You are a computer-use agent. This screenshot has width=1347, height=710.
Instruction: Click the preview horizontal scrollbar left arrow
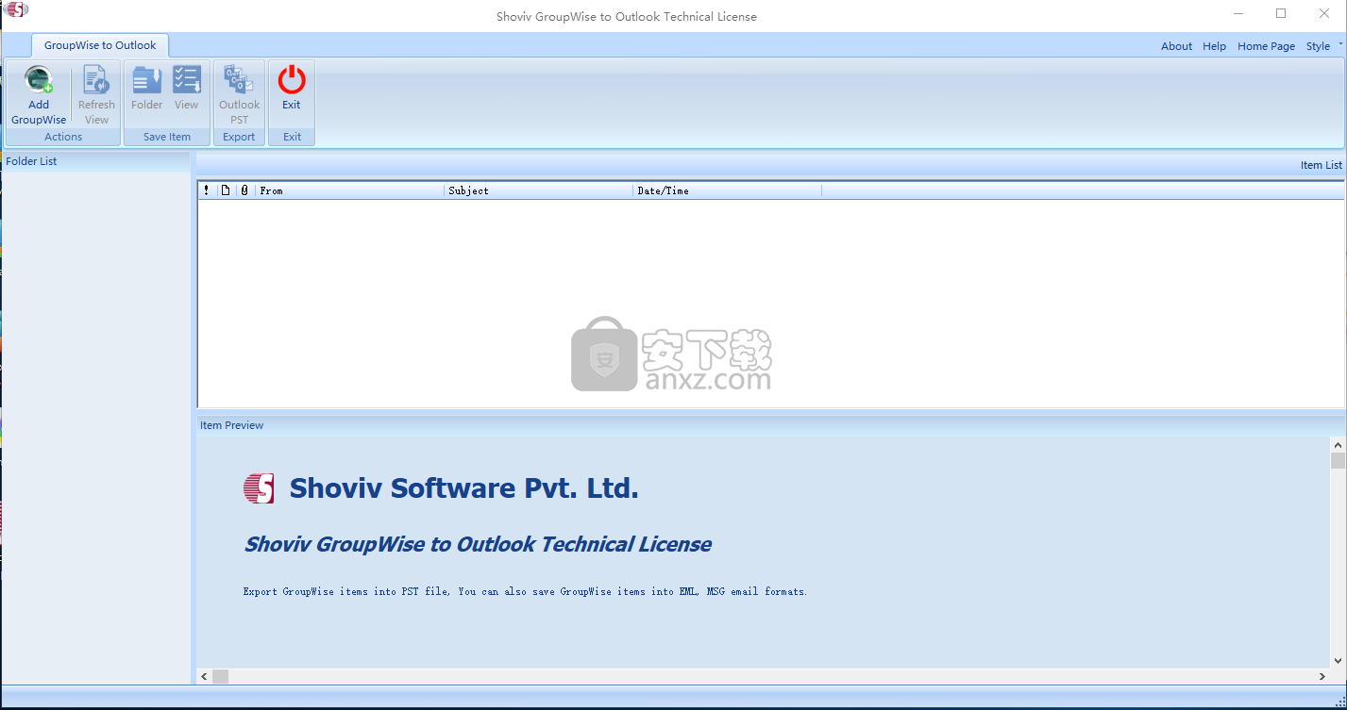click(204, 676)
